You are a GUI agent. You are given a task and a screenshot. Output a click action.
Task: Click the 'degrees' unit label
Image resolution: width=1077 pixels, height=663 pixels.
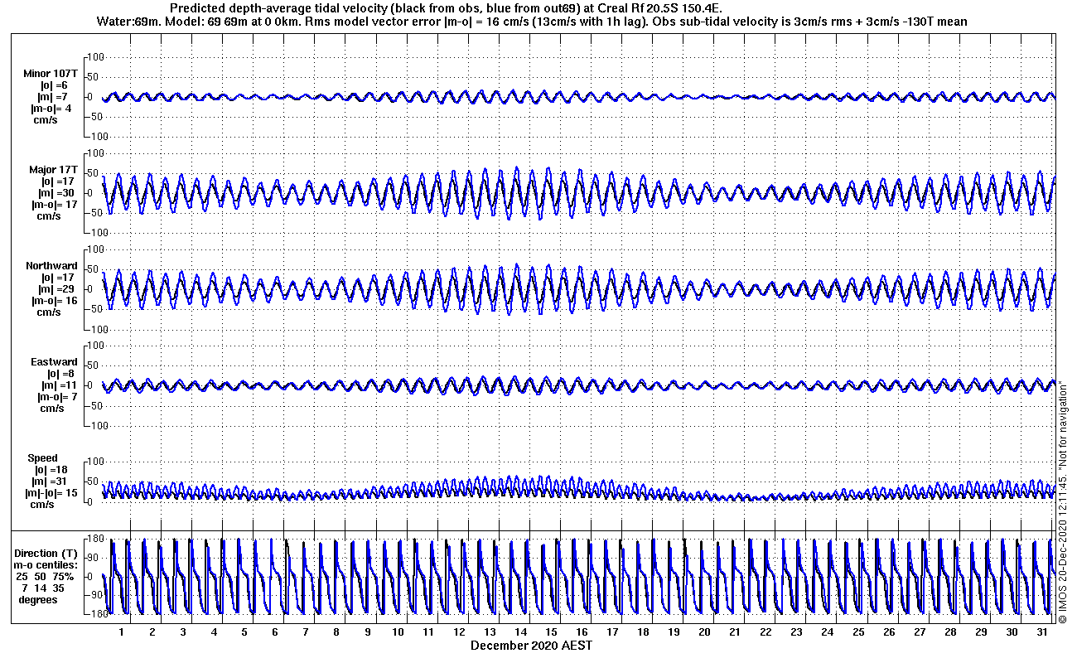(x=38, y=600)
